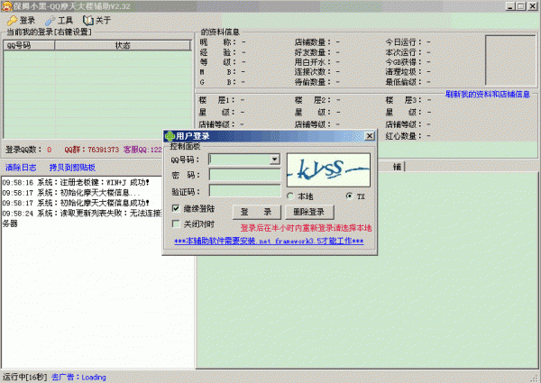The width and height of the screenshot is (541, 383).
Task: Click the app icon in main title bar
Action: coord(7,6)
